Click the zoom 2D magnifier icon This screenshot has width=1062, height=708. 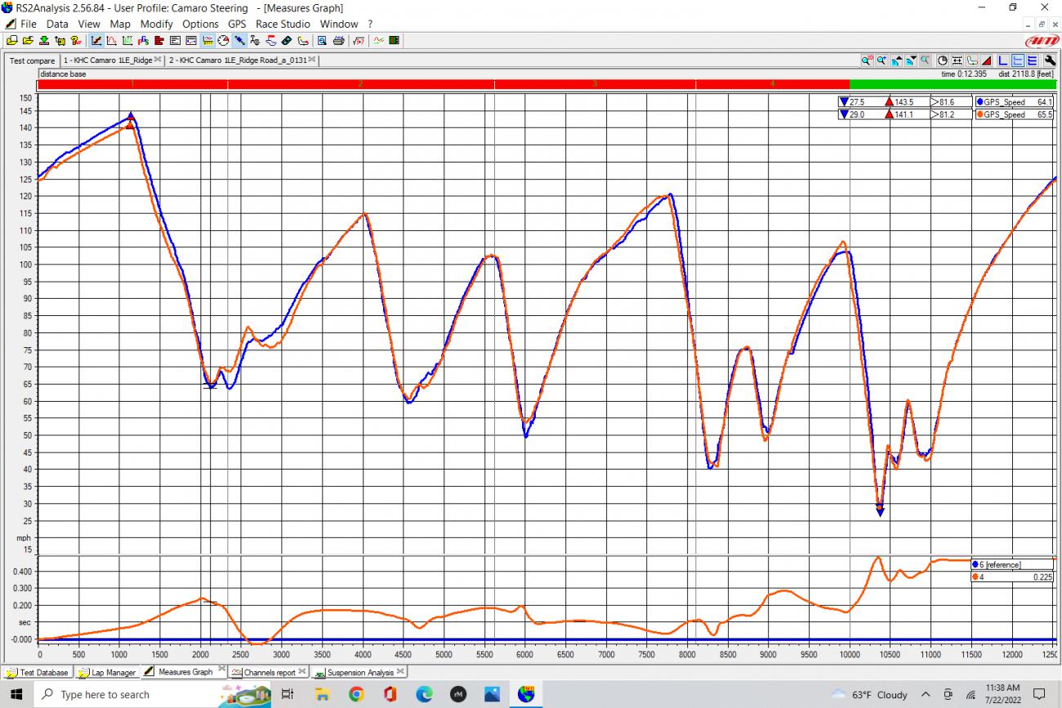867,60
